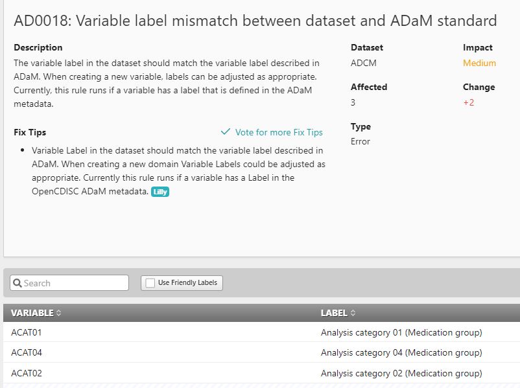Image resolution: width=520 pixels, height=388 pixels.
Task: Click label Analysis category 04 (Medication group)
Action: click(401, 352)
